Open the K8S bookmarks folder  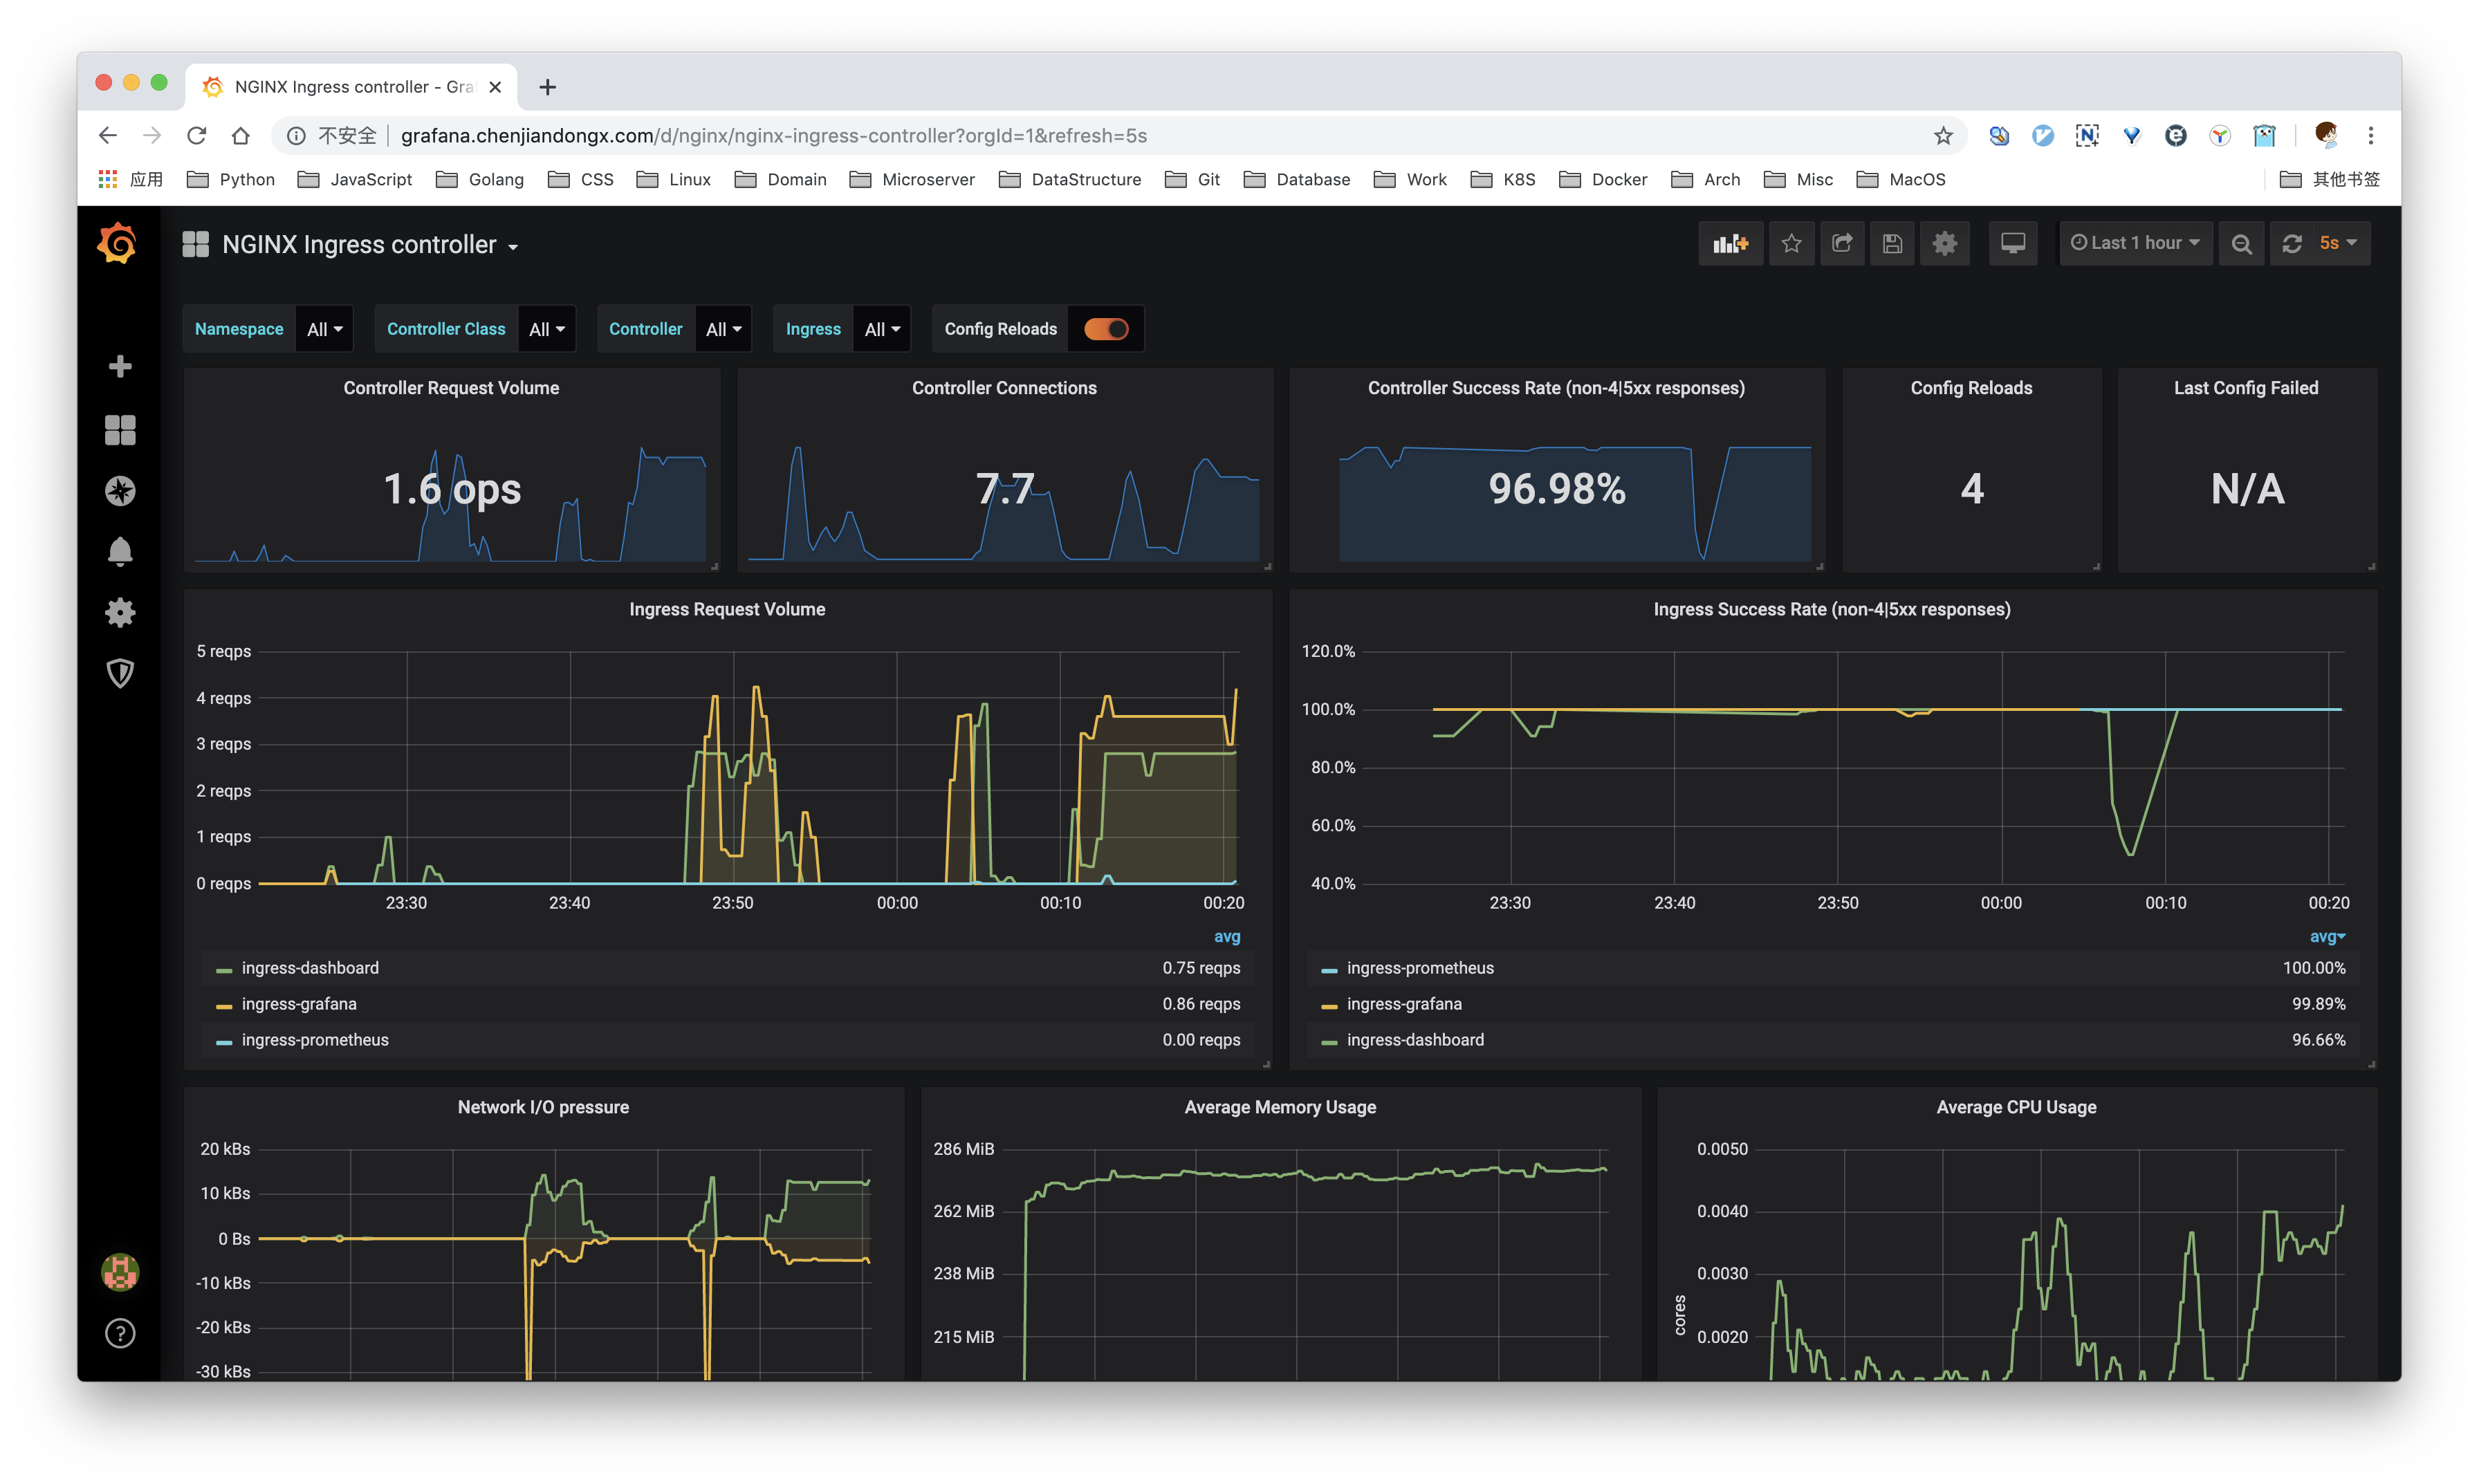click(x=1517, y=179)
